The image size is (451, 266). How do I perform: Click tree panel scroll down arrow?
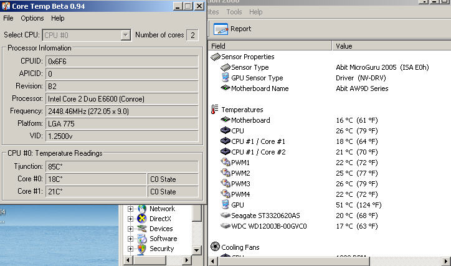coord(196,250)
